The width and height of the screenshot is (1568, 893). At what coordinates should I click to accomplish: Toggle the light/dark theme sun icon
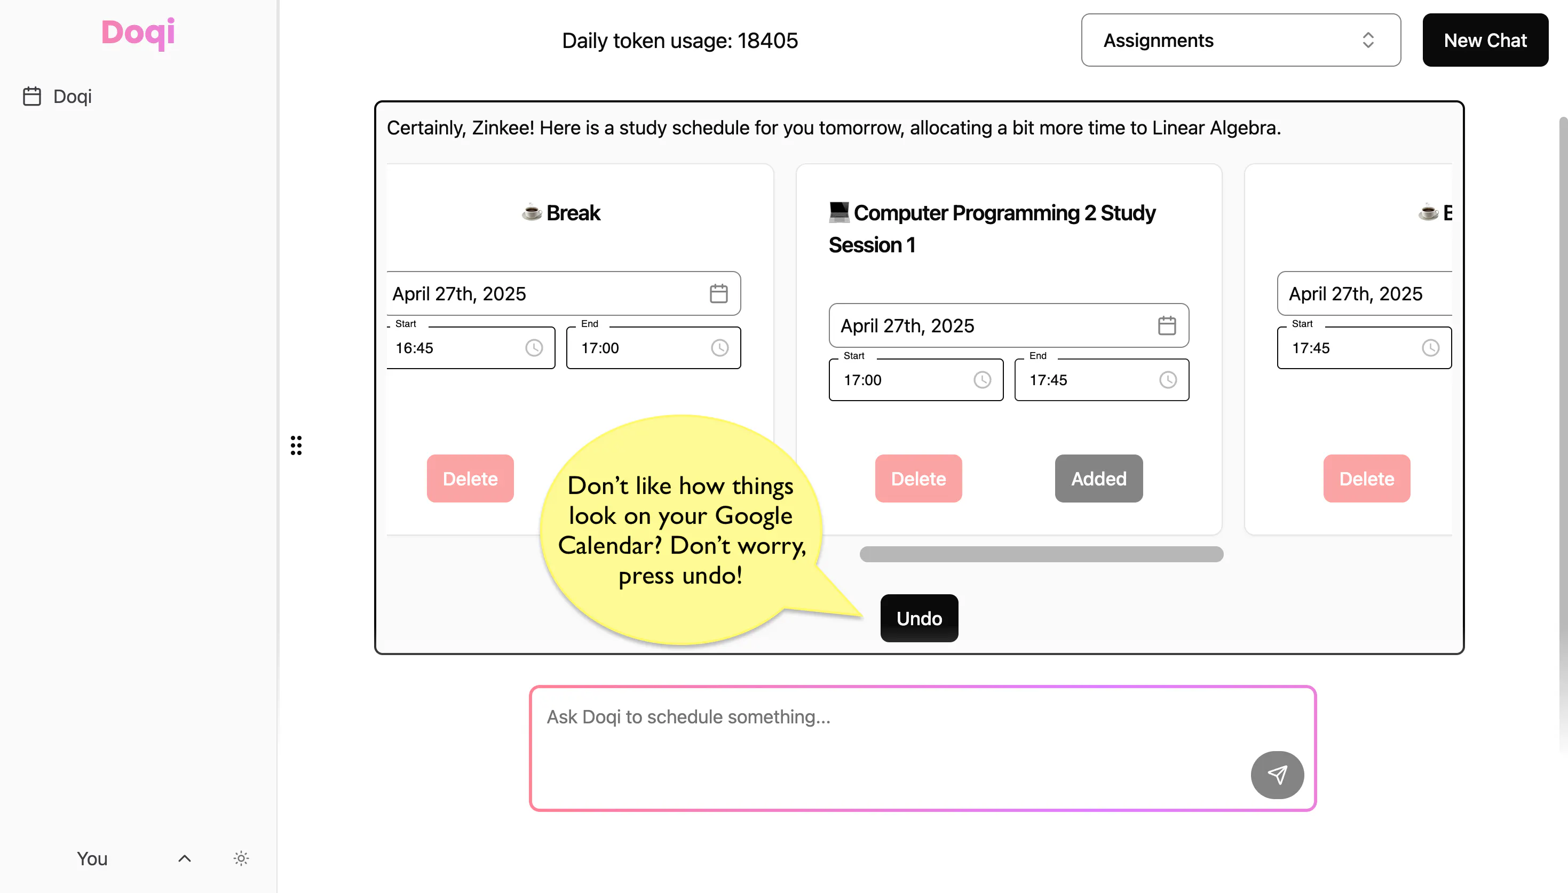(x=241, y=858)
